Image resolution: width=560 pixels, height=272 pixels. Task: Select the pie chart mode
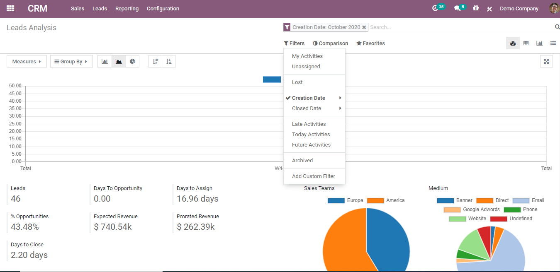(x=132, y=61)
